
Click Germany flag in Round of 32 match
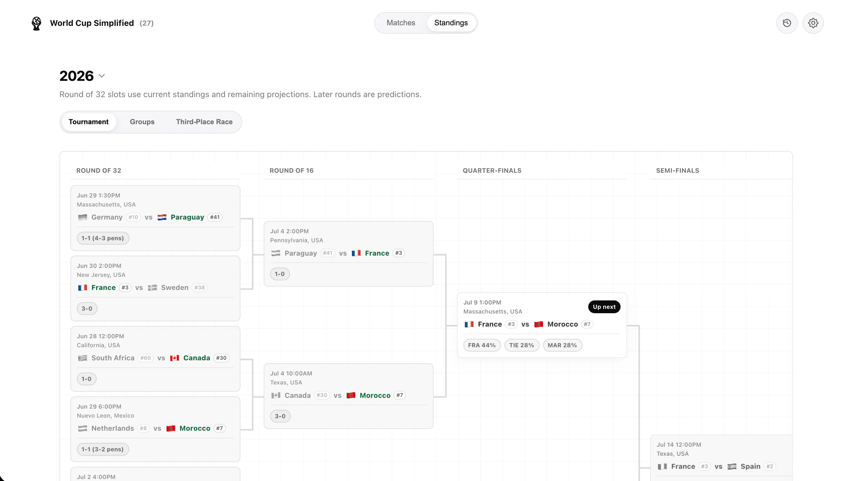click(83, 217)
